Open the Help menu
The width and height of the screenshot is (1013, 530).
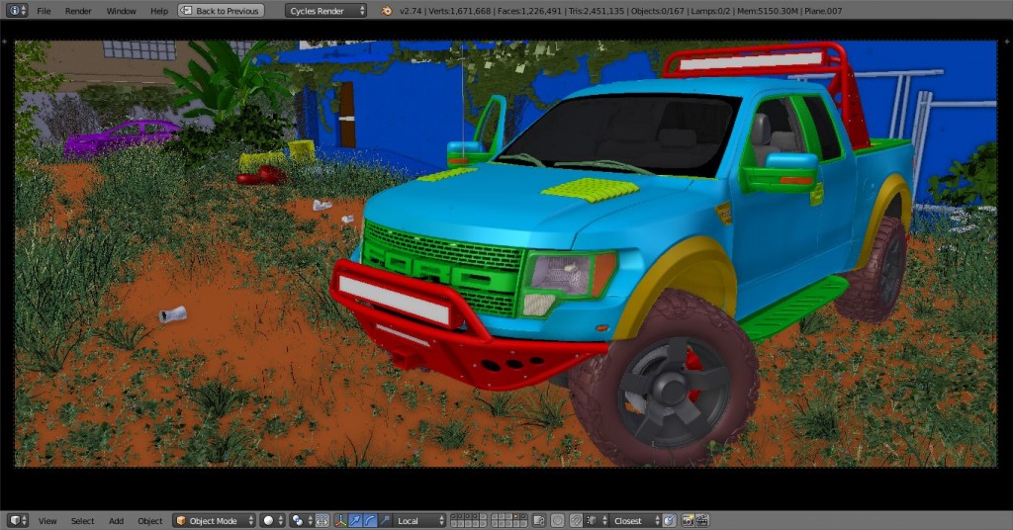point(159,11)
